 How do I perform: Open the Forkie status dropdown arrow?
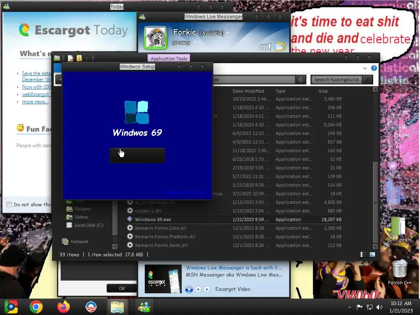pyautogui.click(x=228, y=33)
